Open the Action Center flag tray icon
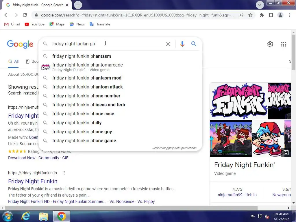This screenshot has width=296, height=222. (x=253, y=216)
